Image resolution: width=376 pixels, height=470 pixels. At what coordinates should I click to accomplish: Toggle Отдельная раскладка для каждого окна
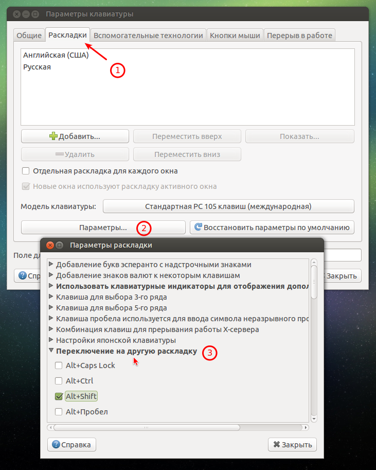coord(26,171)
